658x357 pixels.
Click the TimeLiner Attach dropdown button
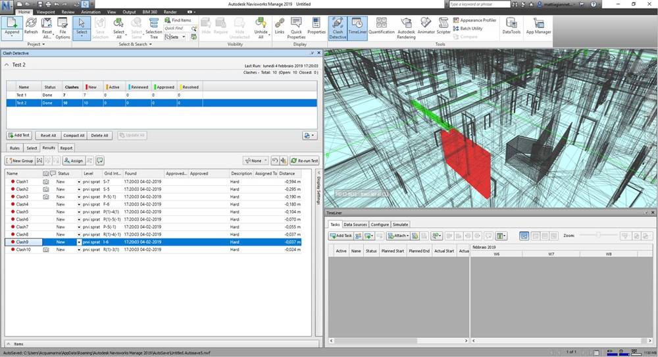(x=398, y=236)
